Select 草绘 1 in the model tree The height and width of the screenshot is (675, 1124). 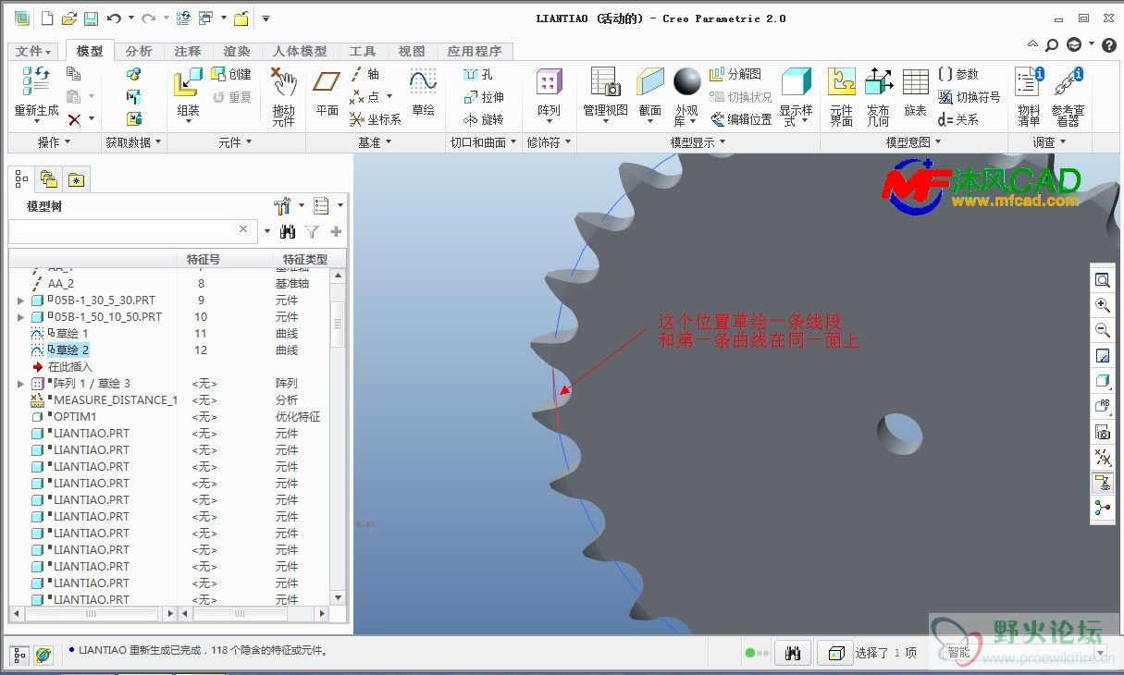[x=72, y=334]
